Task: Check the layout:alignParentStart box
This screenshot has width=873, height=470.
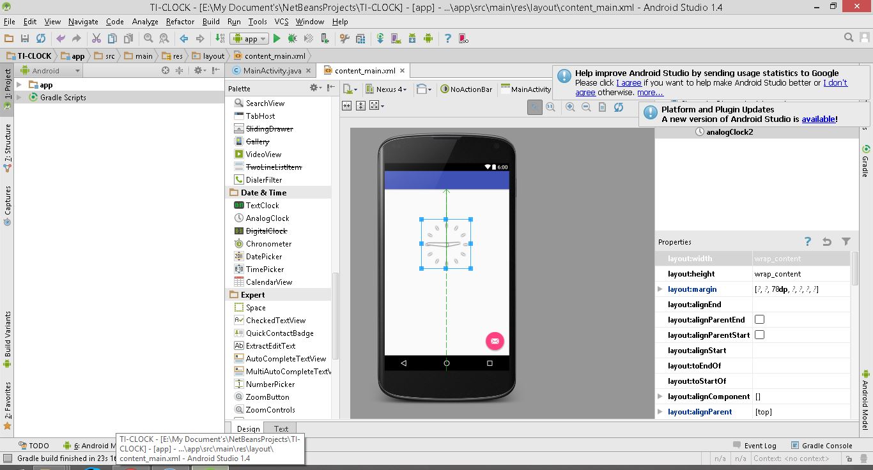Action: pos(759,335)
